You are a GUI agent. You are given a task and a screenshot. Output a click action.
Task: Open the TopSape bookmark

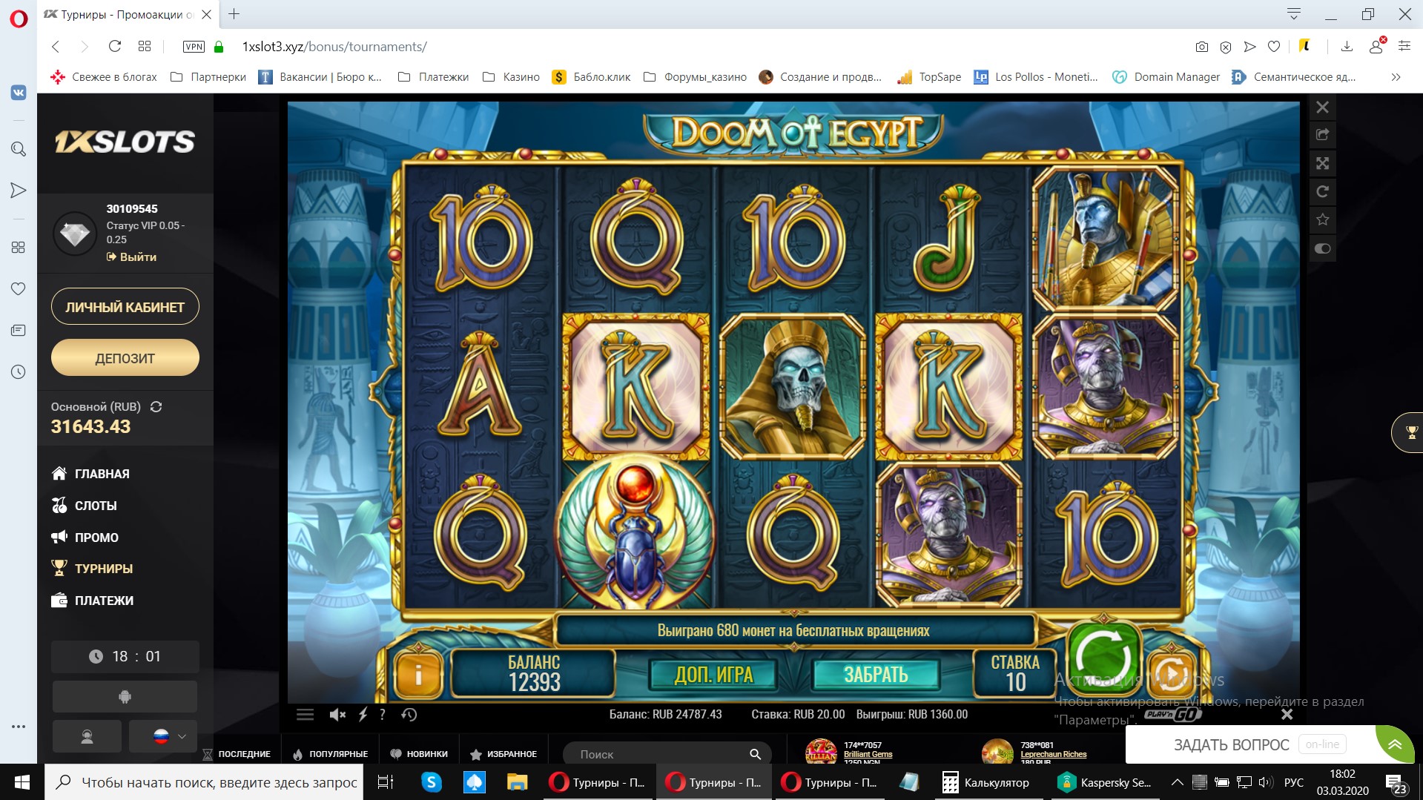(x=929, y=77)
